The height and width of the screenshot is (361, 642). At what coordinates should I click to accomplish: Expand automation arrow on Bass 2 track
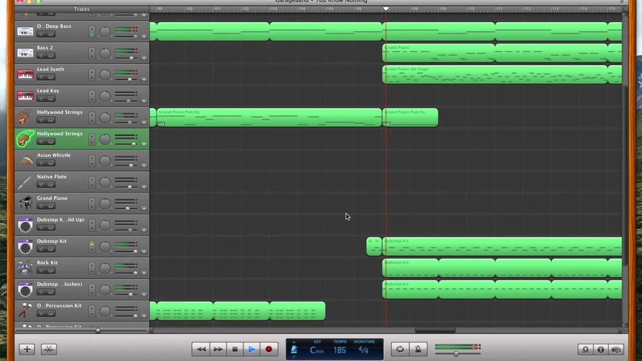(144, 58)
